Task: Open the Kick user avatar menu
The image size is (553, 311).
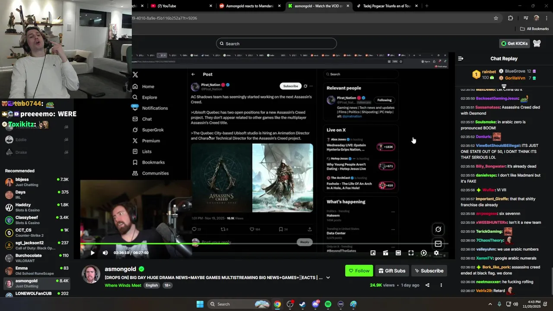Action: (537, 43)
